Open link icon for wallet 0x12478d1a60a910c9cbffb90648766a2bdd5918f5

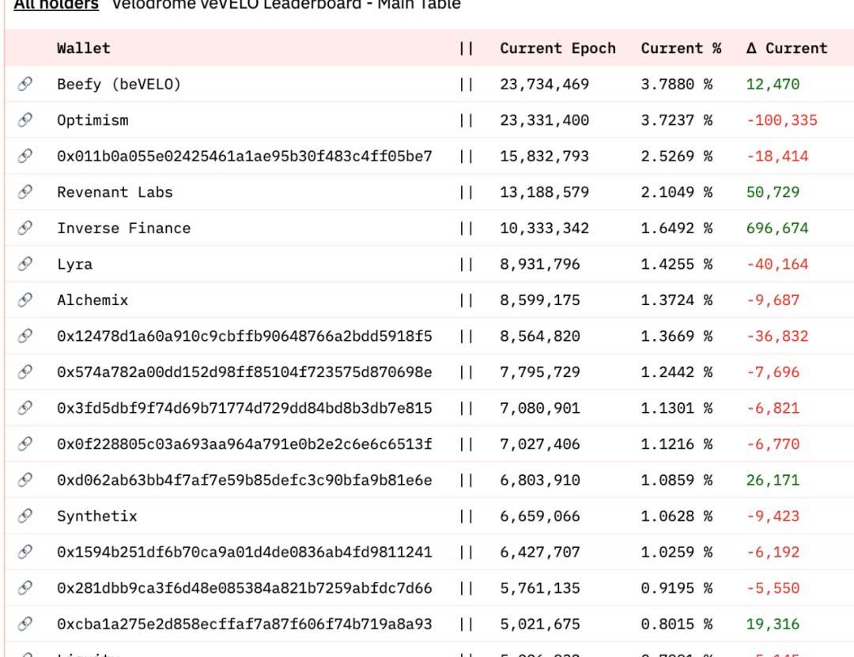[x=25, y=335]
